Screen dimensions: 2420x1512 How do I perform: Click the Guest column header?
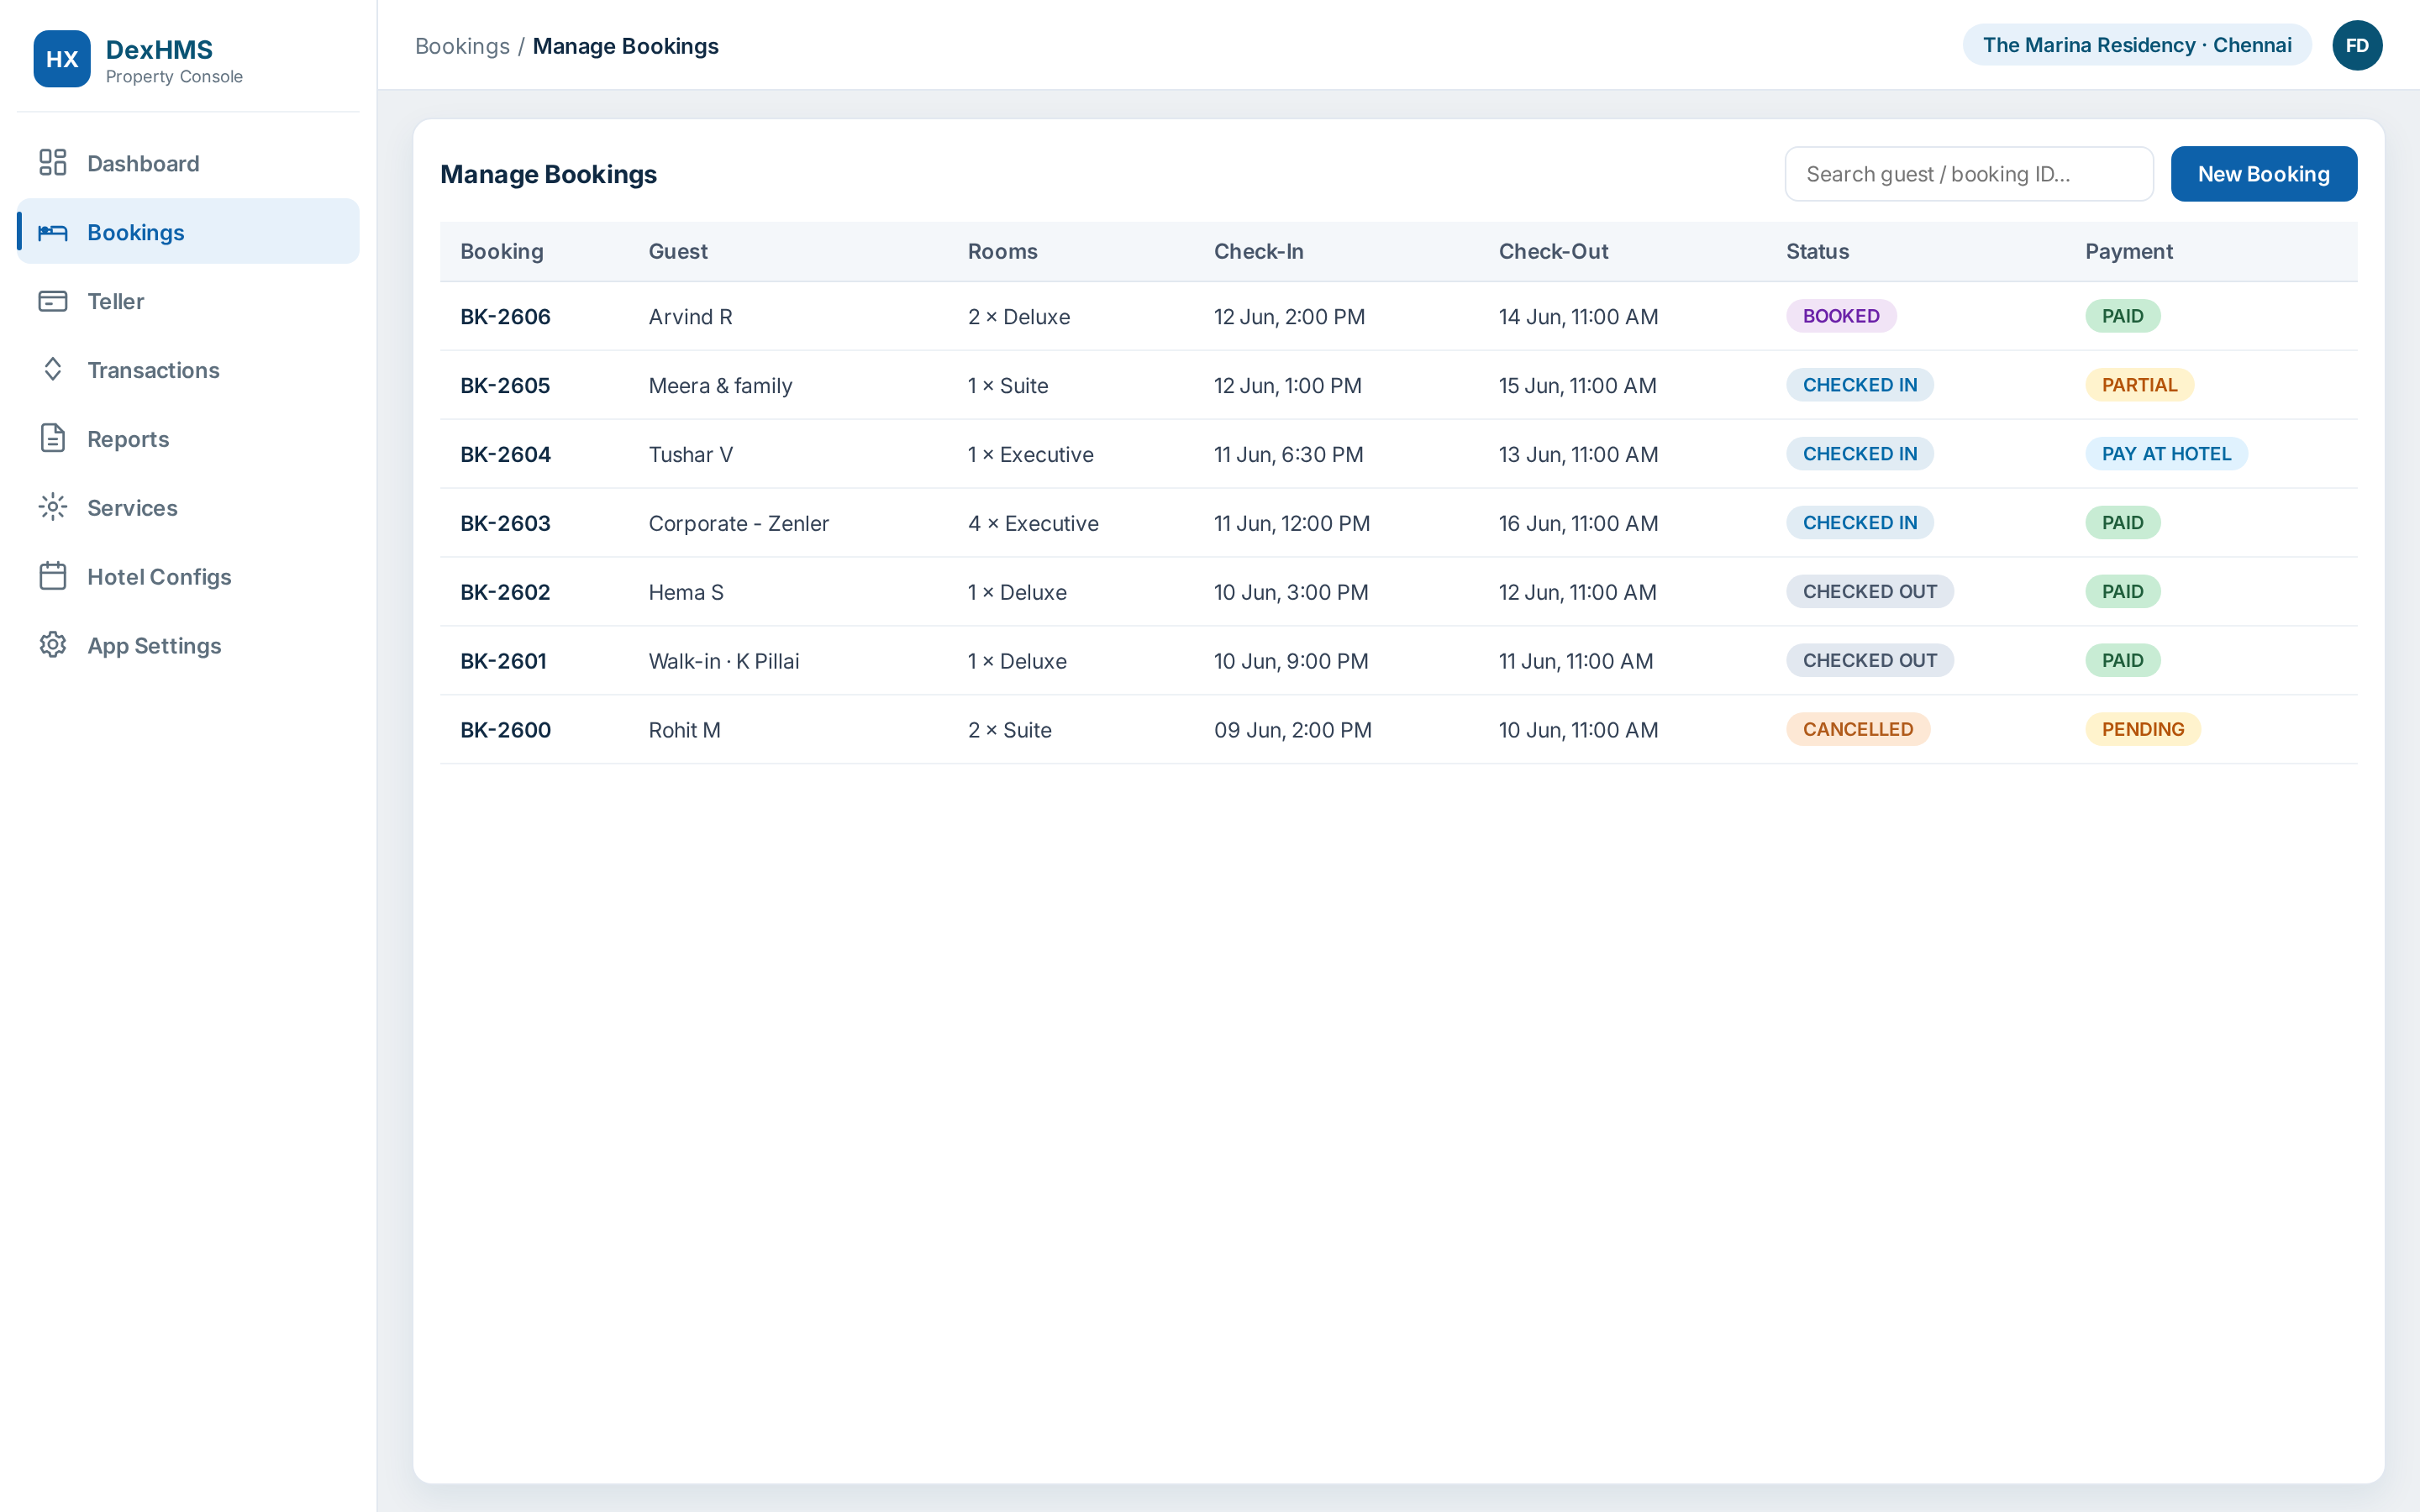(678, 251)
